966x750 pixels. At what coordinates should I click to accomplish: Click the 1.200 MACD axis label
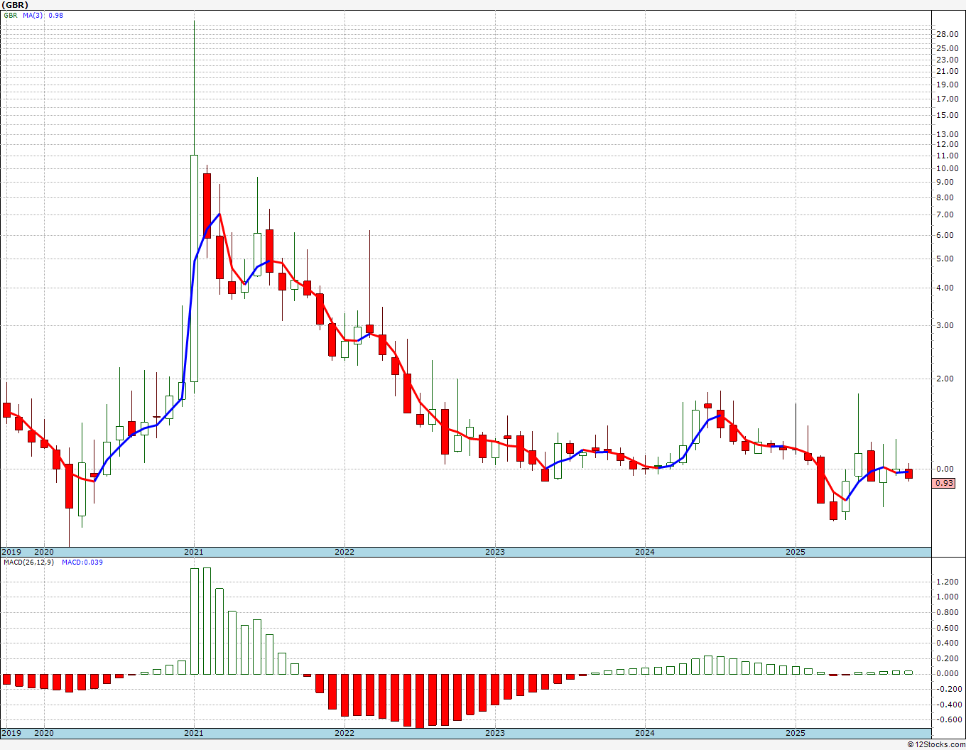(947, 582)
